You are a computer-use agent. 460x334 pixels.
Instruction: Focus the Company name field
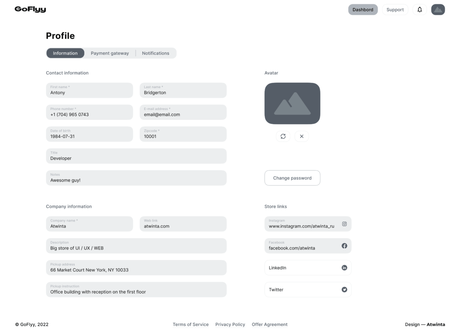click(x=90, y=224)
